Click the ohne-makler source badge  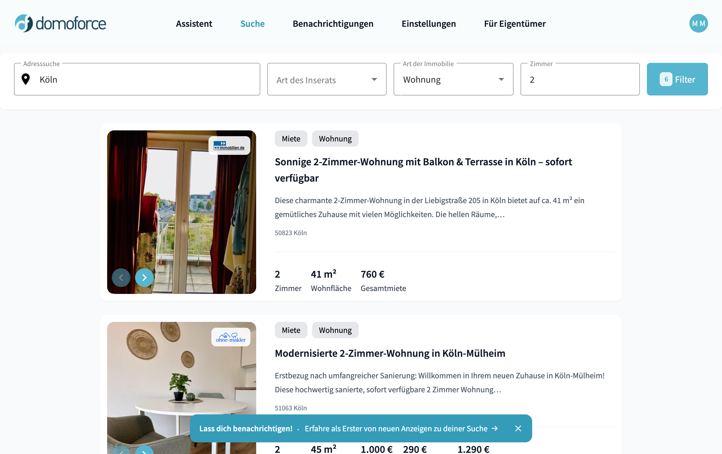tap(231, 337)
